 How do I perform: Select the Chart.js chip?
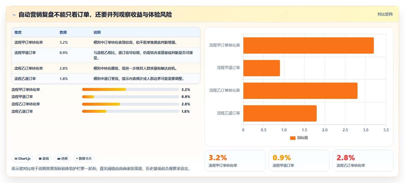[x=23, y=159]
